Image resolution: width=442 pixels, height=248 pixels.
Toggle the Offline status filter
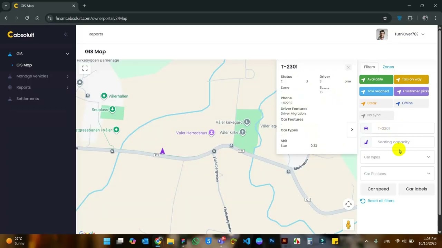point(411,103)
